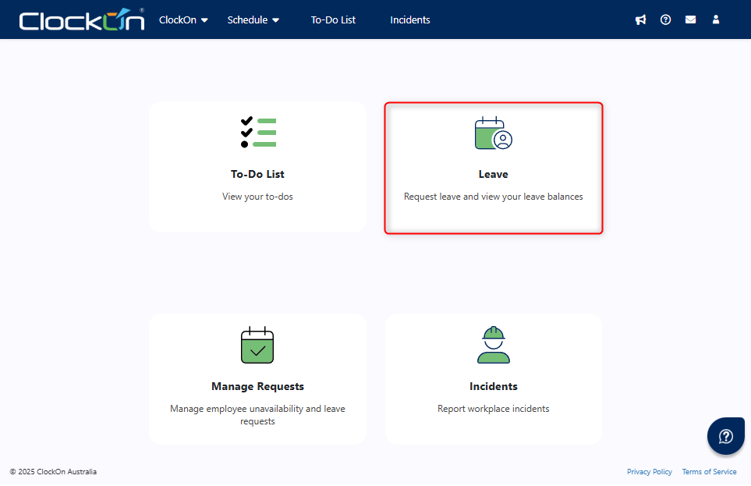Screen dimensions: 751x486
Task: Click the To-Do List checklist icon
Action: [x=258, y=133]
